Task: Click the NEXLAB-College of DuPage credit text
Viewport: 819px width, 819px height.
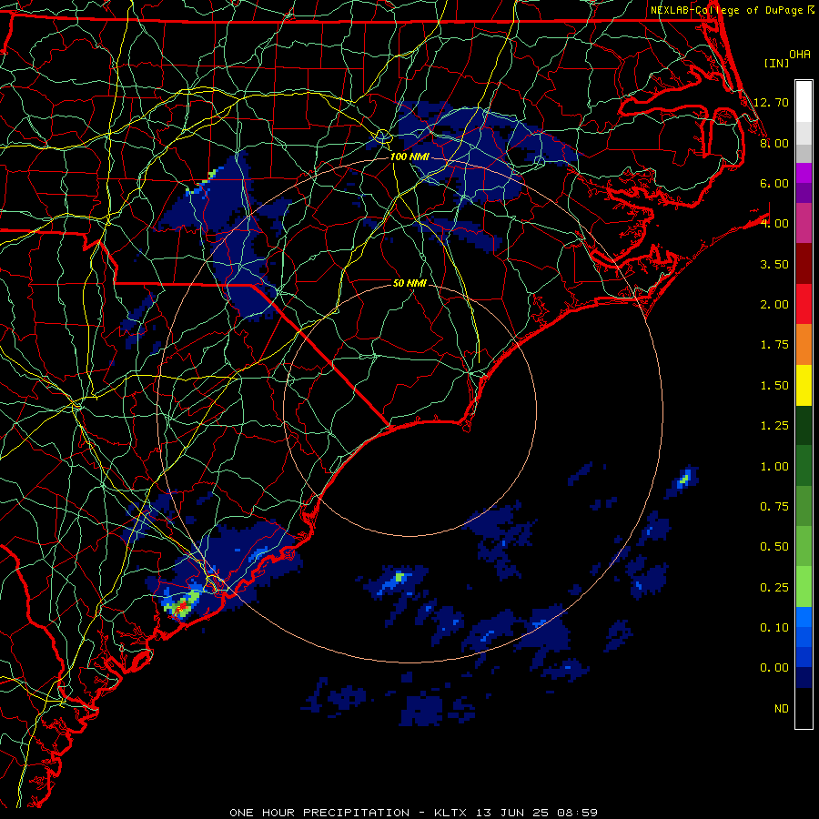Action: pyautogui.click(x=727, y=10)
